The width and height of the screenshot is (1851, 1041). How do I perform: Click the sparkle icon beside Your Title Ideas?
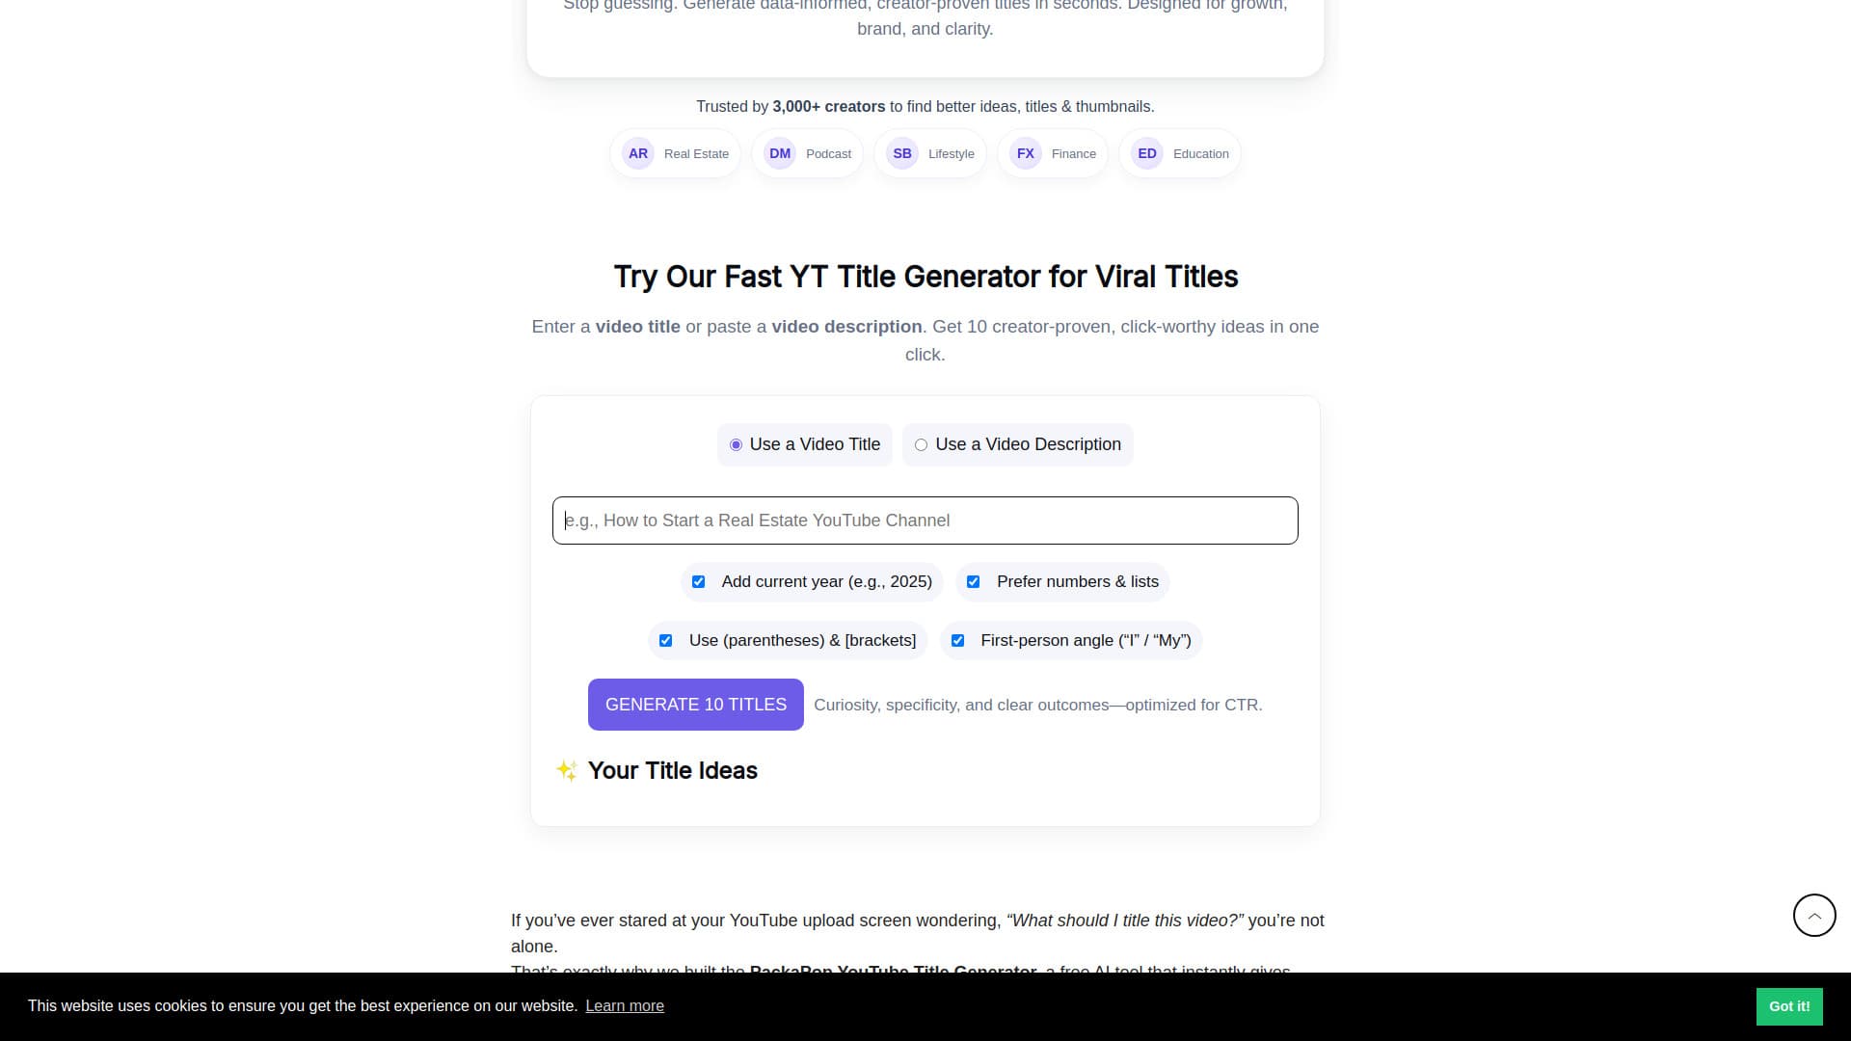567,770
